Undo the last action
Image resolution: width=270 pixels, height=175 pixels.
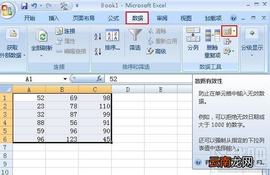click(x=34, y=6)
